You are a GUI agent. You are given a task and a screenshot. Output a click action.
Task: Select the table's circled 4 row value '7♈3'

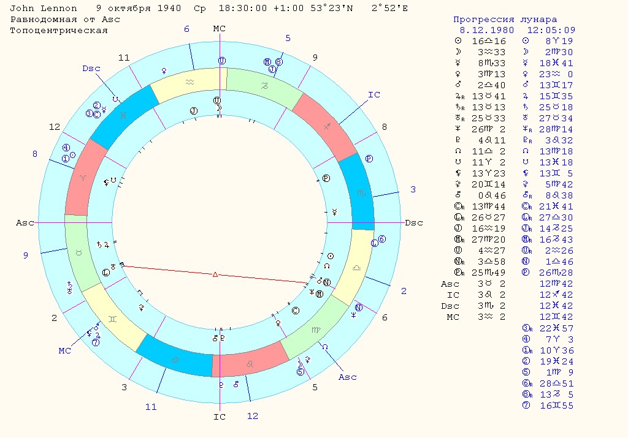coord(559,339)
